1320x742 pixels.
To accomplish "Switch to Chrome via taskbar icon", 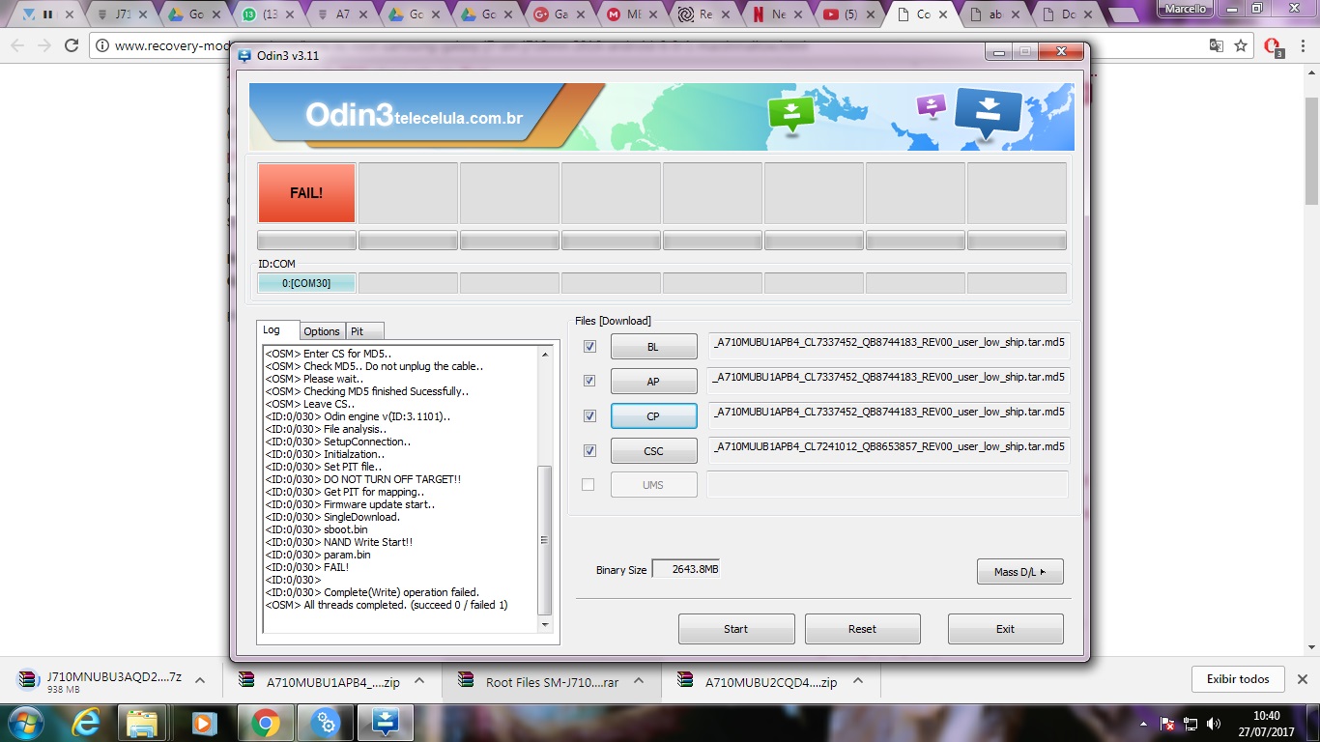I will (265, 723).
